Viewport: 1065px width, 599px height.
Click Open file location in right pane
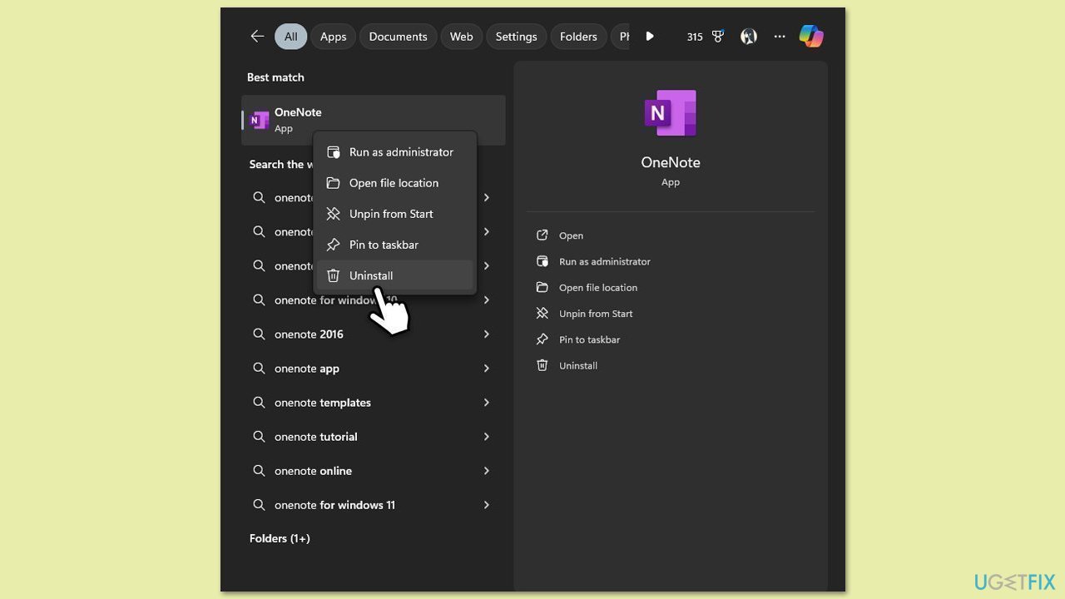click(x=598, y=288)
